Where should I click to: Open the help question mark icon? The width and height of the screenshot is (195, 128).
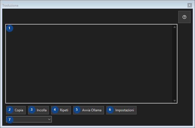point(184,17)
